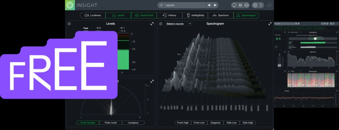Open help with the question mark icon
The image size is (339, 130).
click(x=261, y=5)
